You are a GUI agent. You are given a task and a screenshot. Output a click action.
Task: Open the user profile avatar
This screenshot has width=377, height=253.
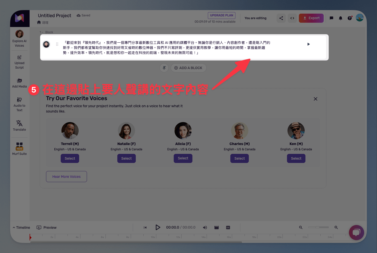point(360,18)
